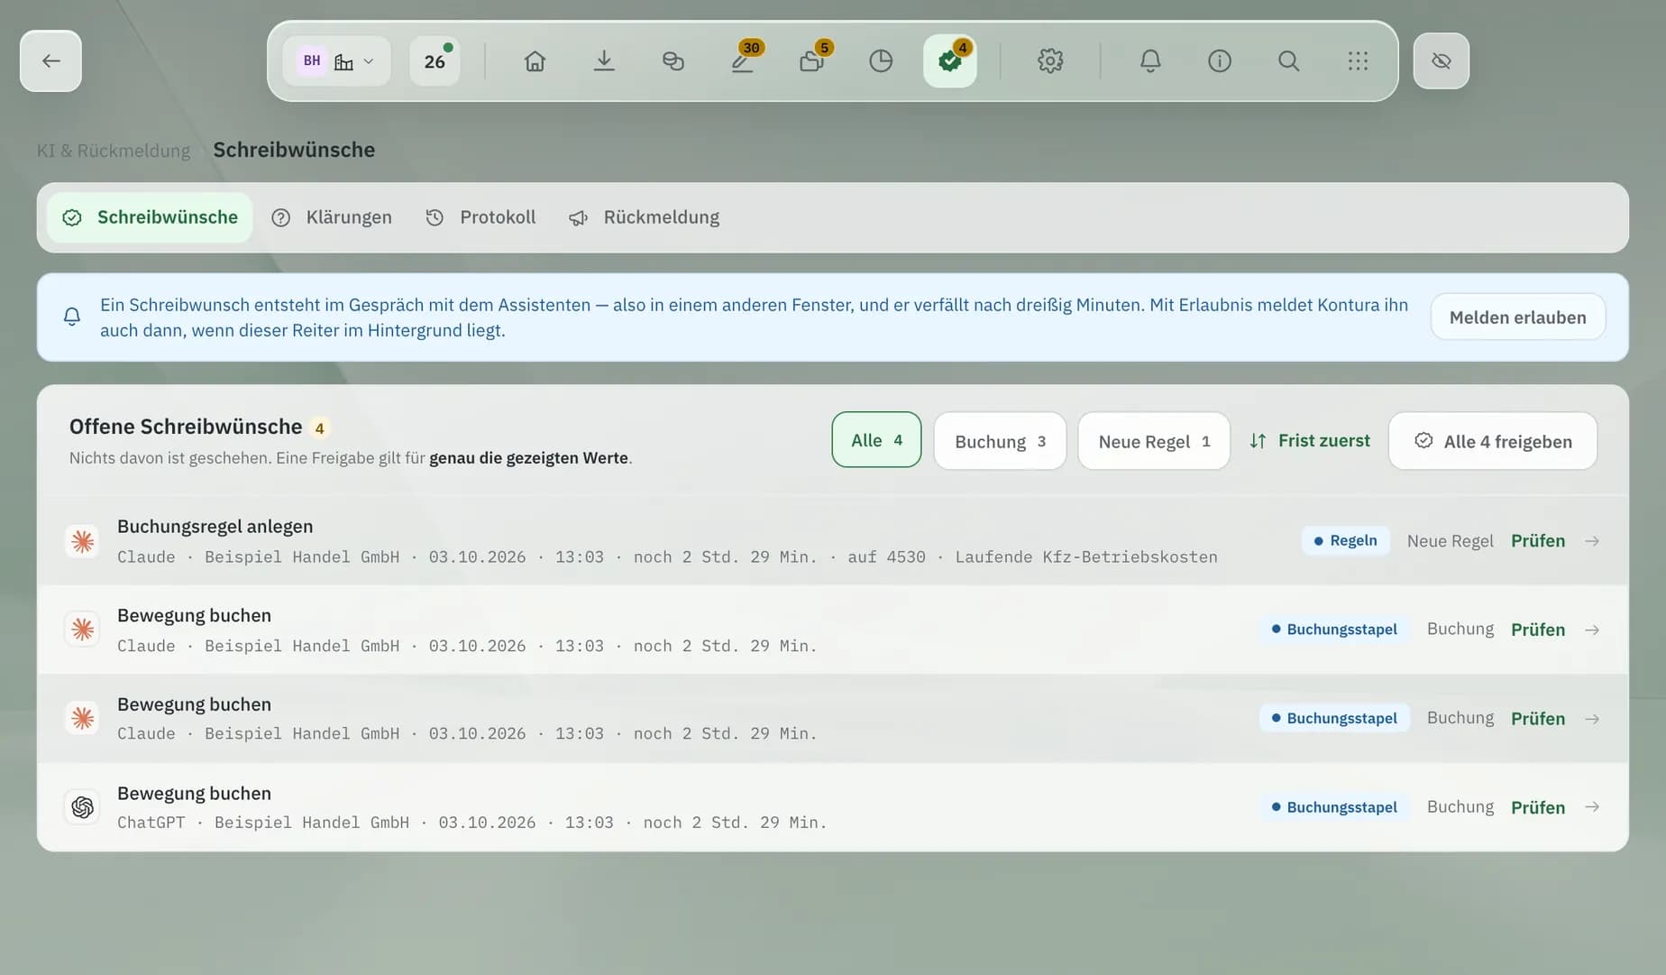Click Alle 4 freigeben button
The width and height of the screenshot is (1666, 975).
tap(1493, 441)
